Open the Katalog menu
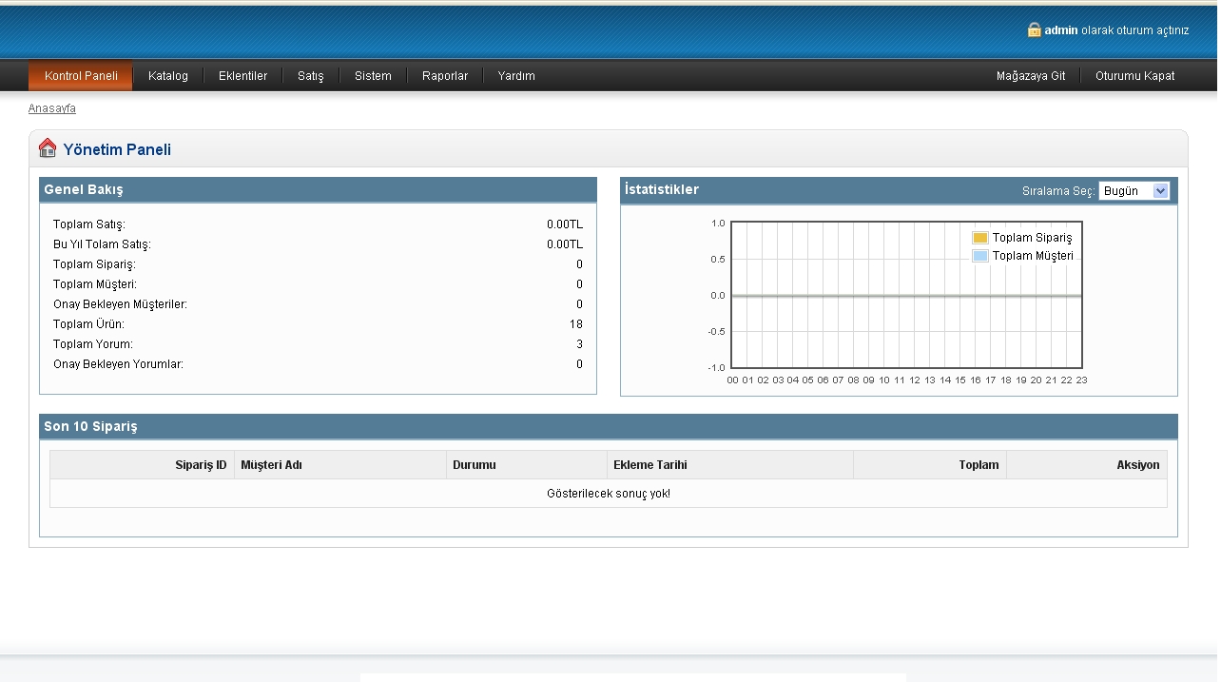This screenshot has width=1221, height=682. click(x=168, y=76)
